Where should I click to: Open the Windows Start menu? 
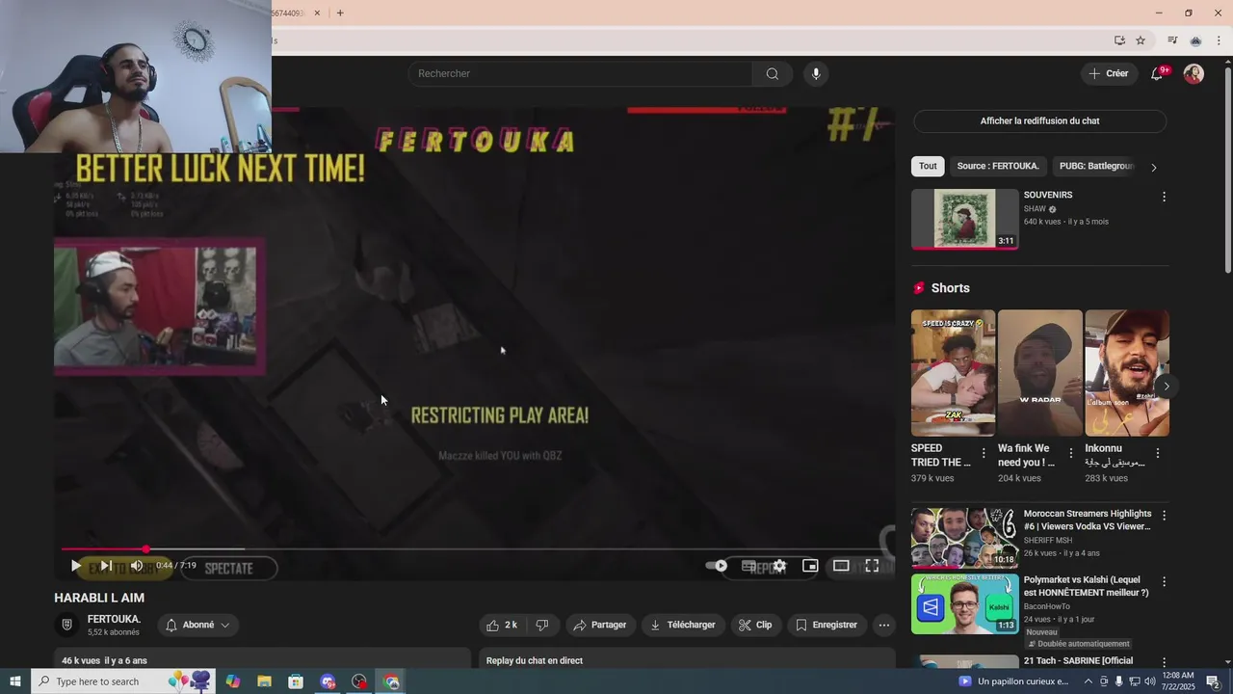click(15, 681)
